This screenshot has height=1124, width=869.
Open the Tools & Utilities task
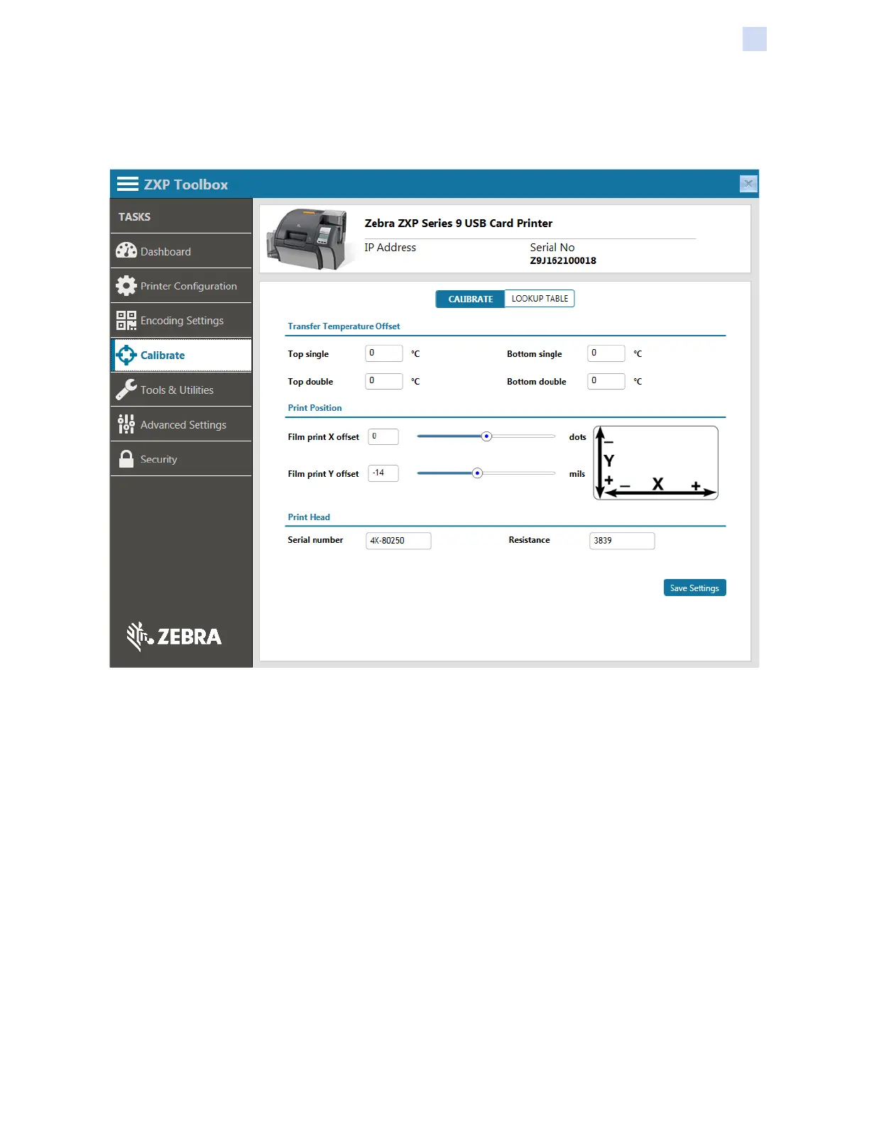(x=181, y=390)
